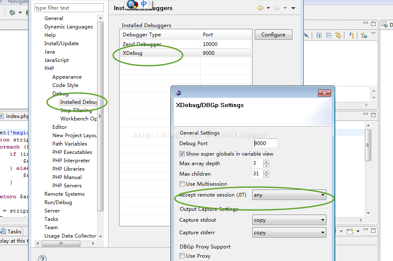Click the type filter text field
This screenshot has width=393, height=261.
tap(69, 8)
